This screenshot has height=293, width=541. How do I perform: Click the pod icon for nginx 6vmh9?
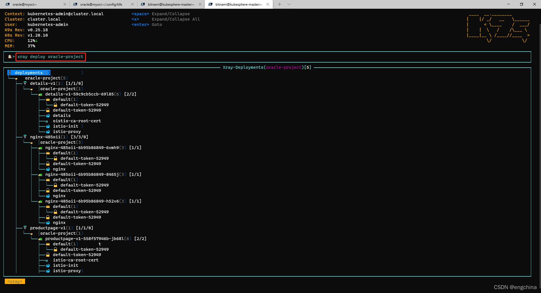point(40,148)
